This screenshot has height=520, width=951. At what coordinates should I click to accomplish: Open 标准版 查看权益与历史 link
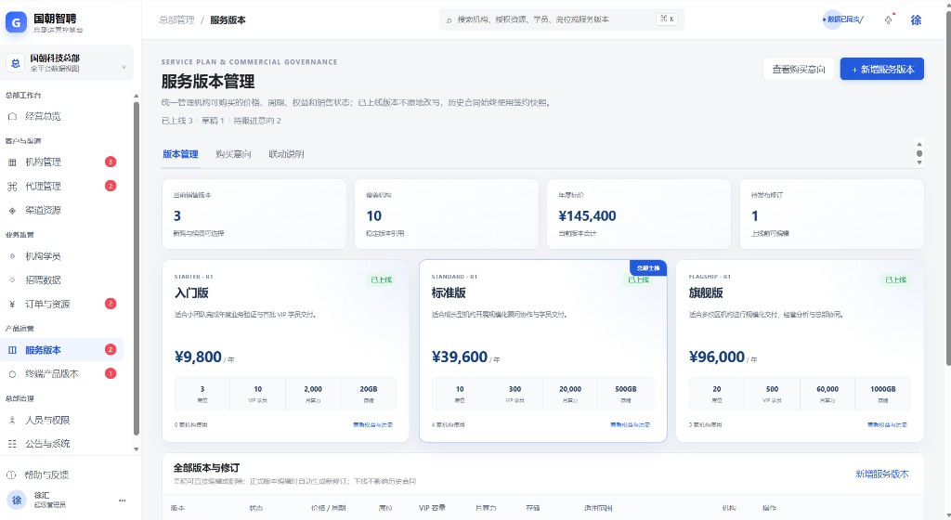(631, 425)
